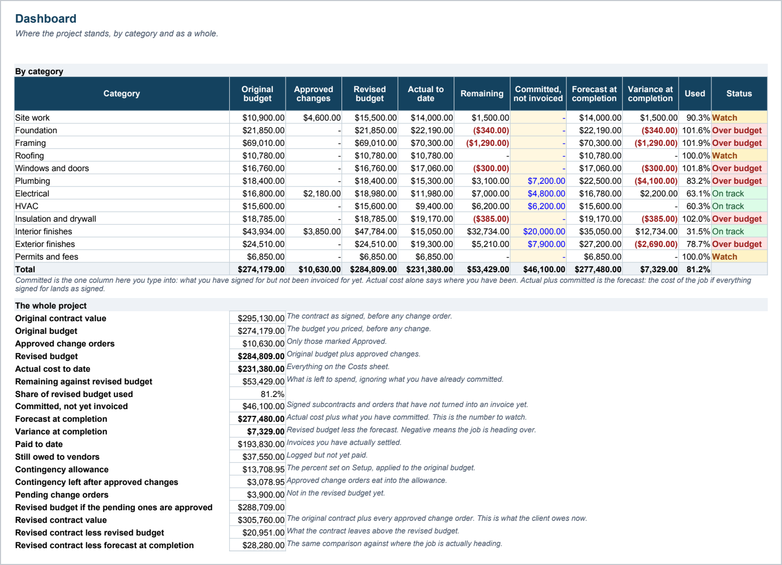Select HVAC's committed amount $6,200.00
Image resolution: width=782 pixels, height=565 pixels.
point(538,206)
